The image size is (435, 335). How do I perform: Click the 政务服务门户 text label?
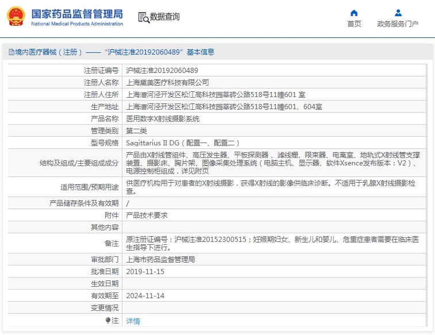(x=398, y=24)
